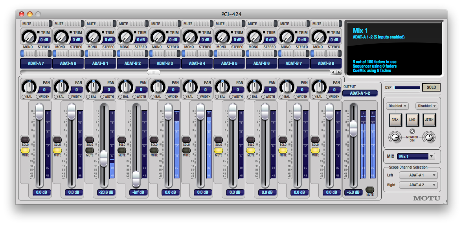The height and width of the screenshot is (226, 463).
Task: Click the 0 dB trim field of ADAT-B 7
Action: click(x=302, y=40)
